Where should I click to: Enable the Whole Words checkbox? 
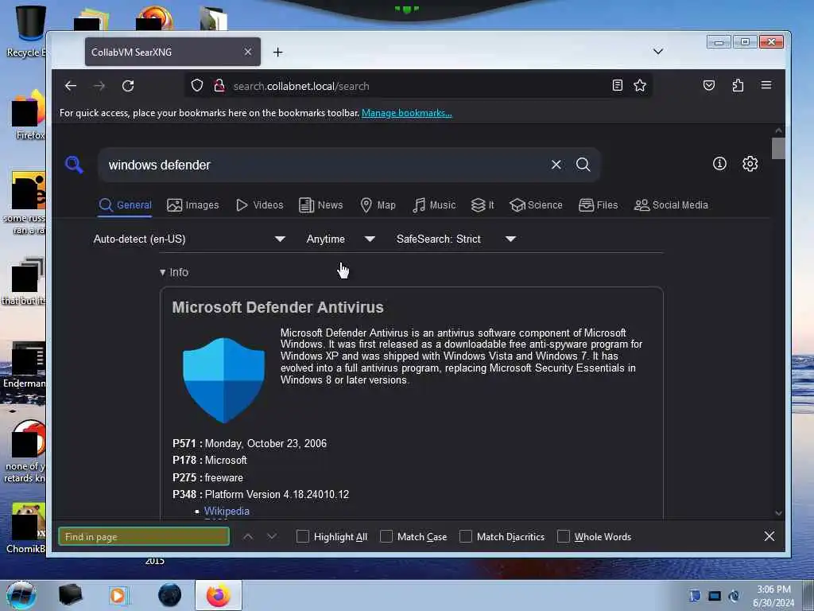tap(564, 536)
